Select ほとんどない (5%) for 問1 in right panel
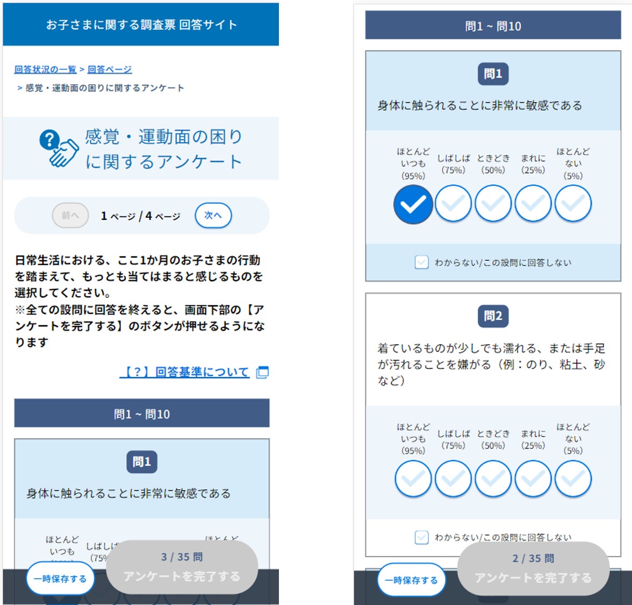The image size is (632, 605). click(x=573, y=204)
